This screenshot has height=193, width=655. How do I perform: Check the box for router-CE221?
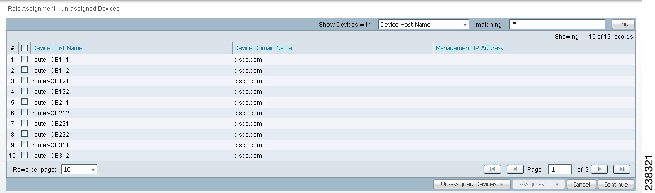click(x=24, y=123)
